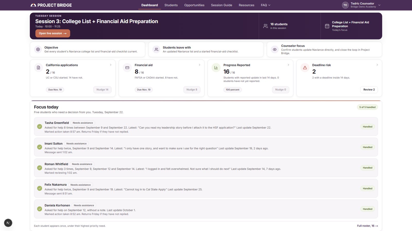This screenshot has width=412, height=231.
Task: Open the Full roster, 16 link
Action: 367,226
